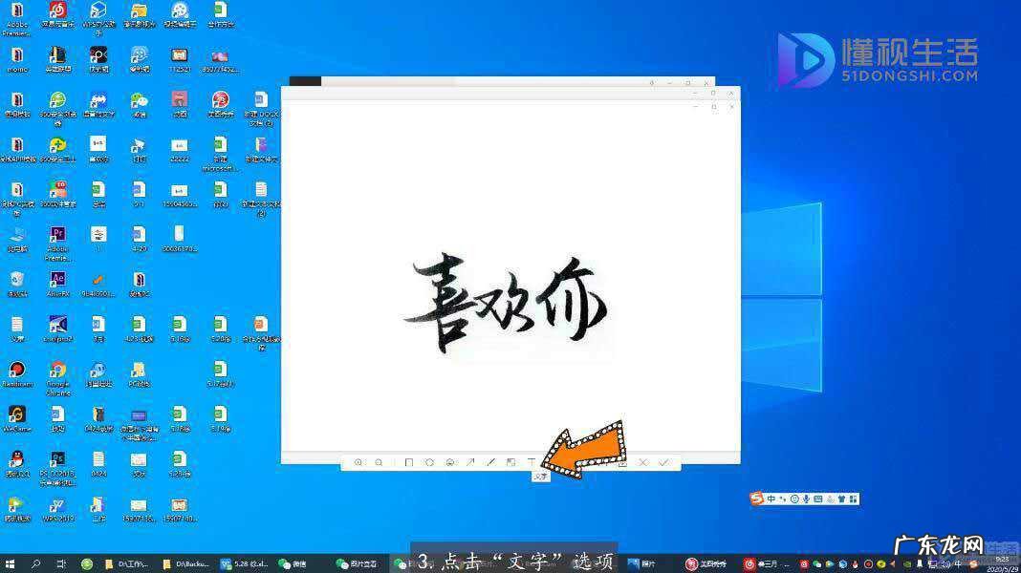
Task: Open voice input microphone on the Sogou bar
Action: 806,499
